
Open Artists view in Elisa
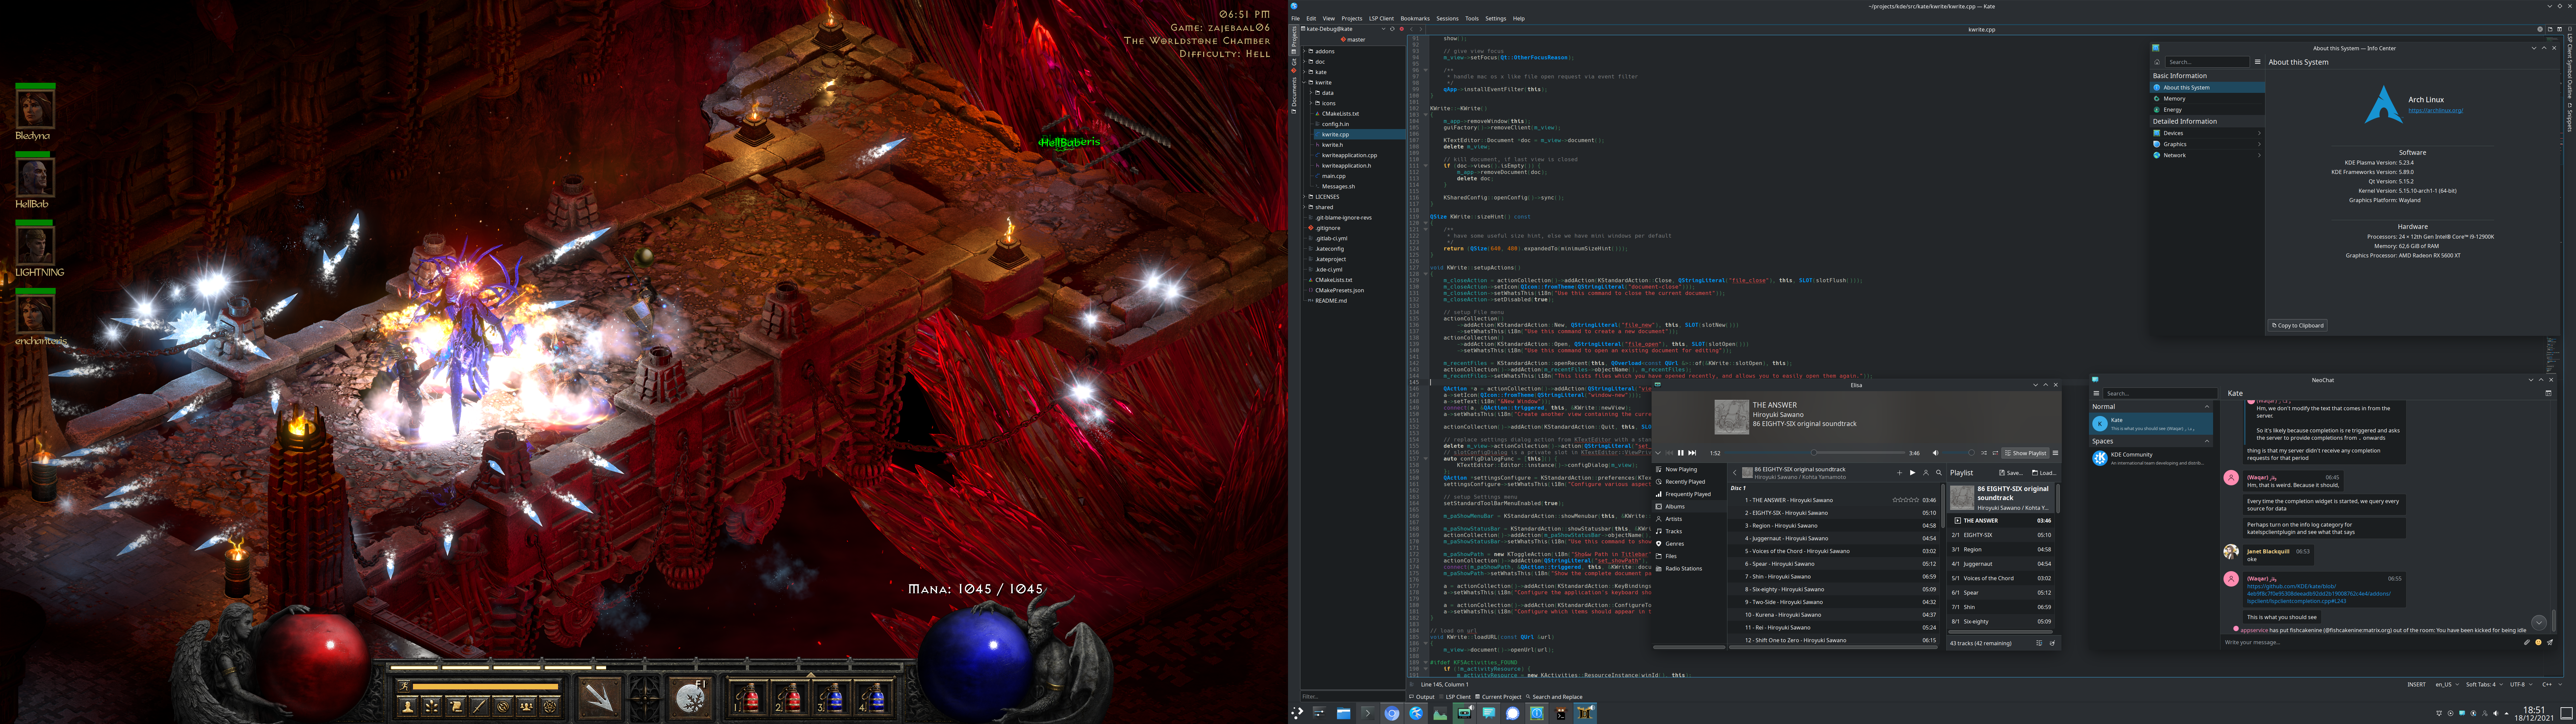pos(1689,519)
